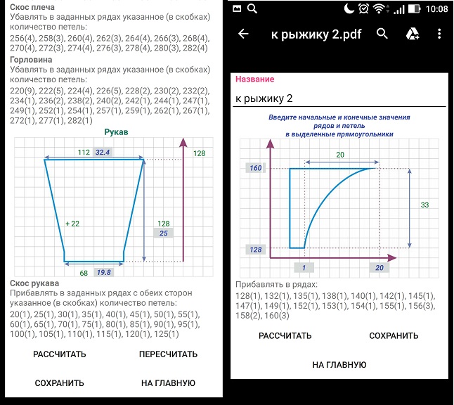Screen dimensions: 454x405
Task: Select the start stitch box showing 1
Action: (x=304, y=267)
